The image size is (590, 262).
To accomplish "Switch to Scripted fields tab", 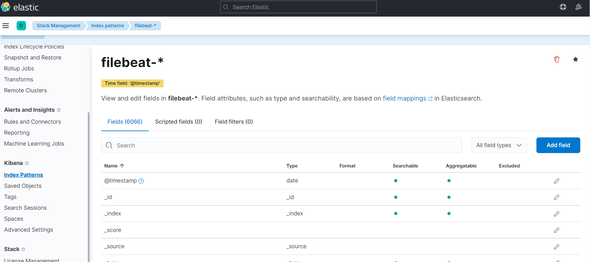I will pyautogui.click(x=179, y=122).
